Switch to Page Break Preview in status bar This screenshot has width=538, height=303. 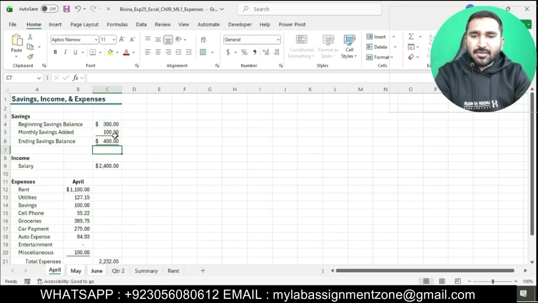tap(458, 281)
